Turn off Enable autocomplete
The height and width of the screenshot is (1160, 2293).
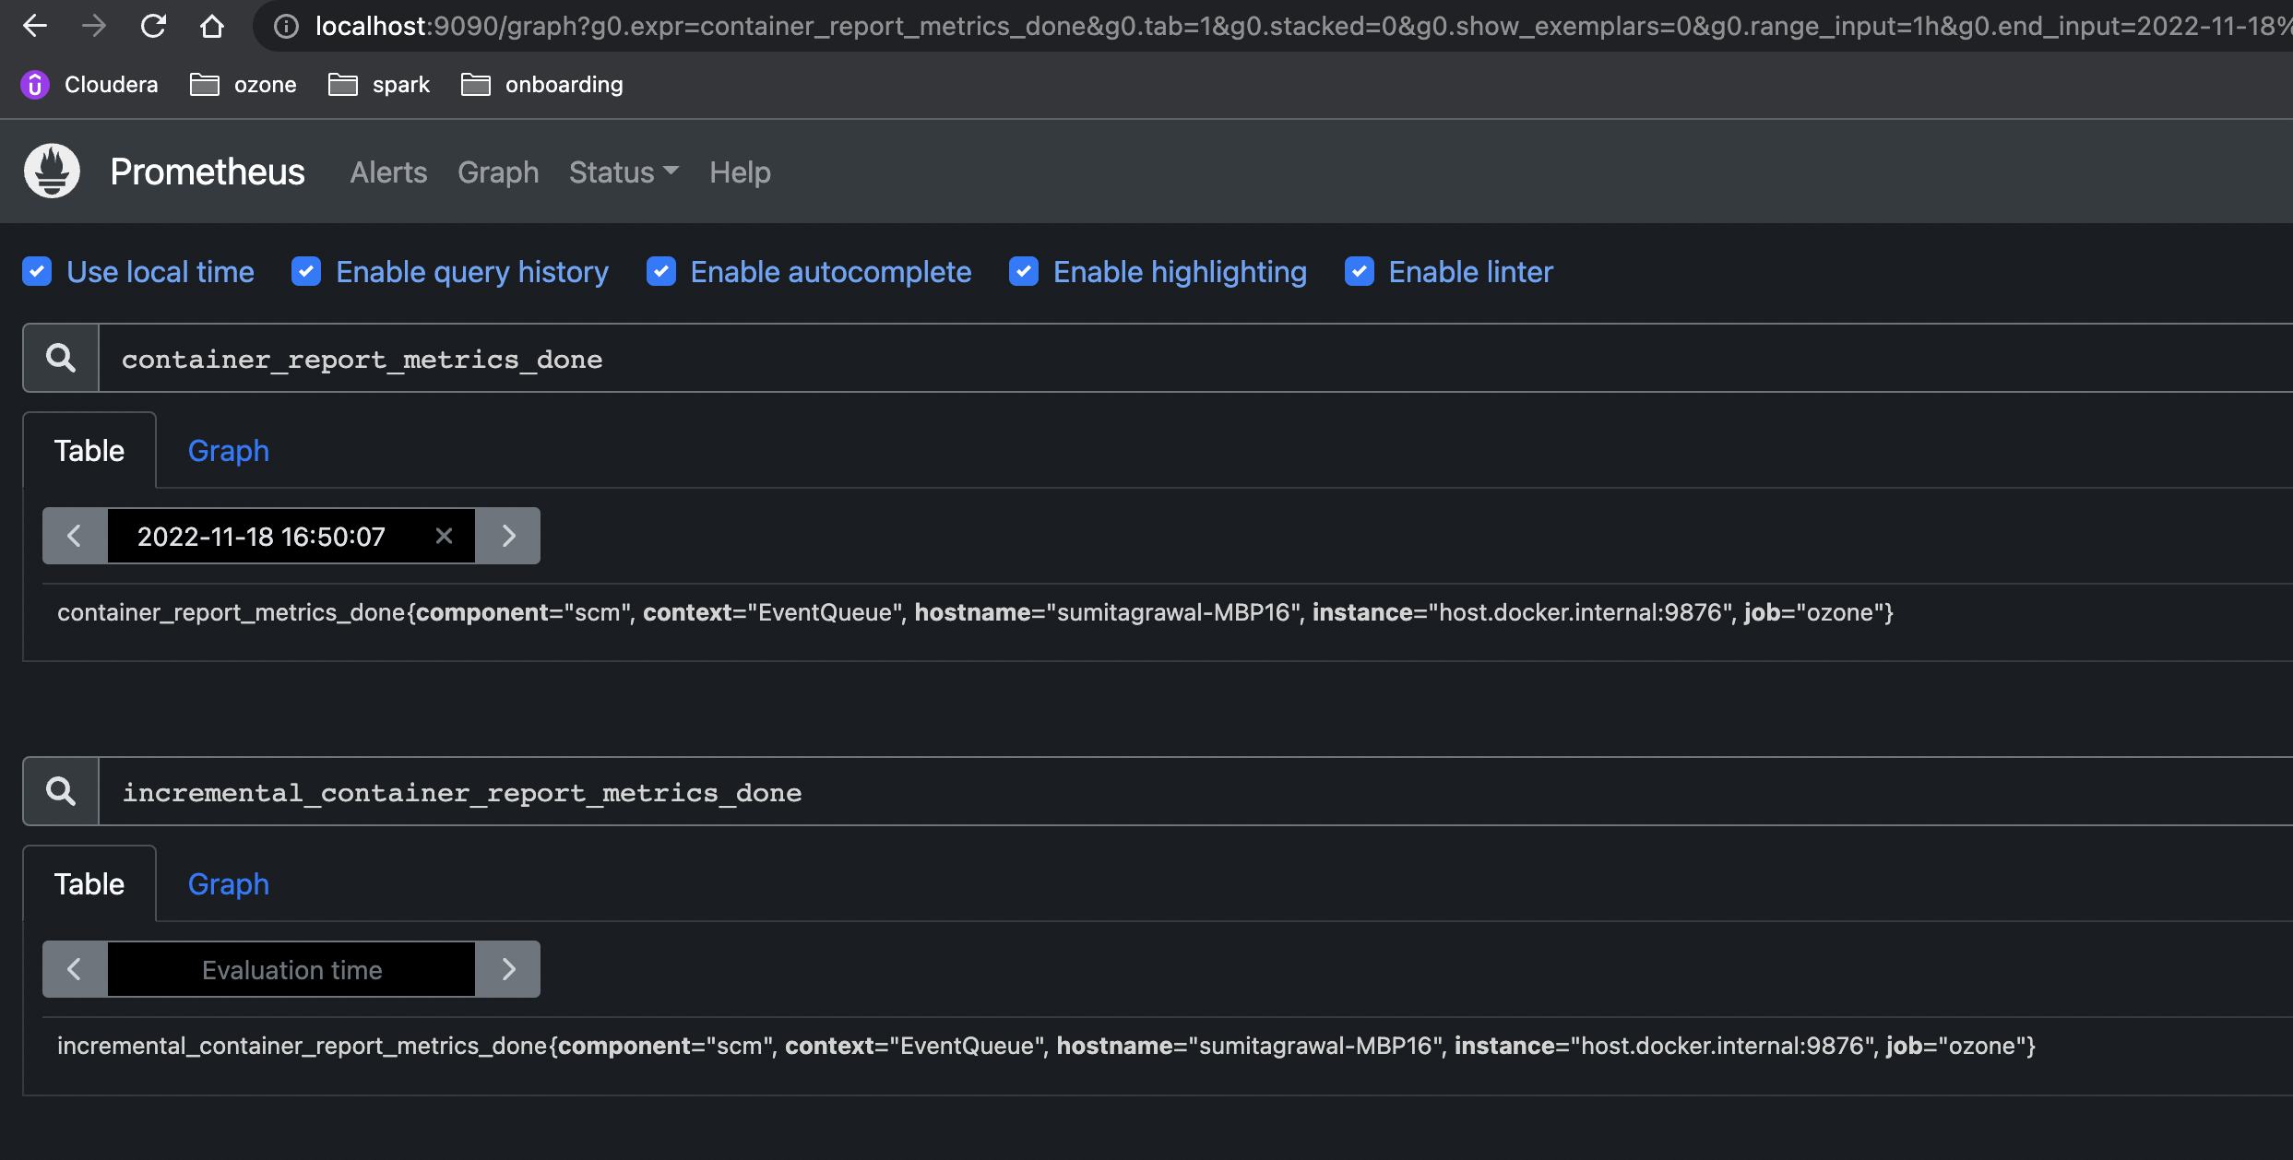(661, 272)
